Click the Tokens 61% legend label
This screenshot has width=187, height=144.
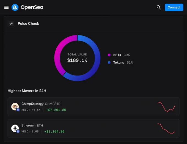[x=123, y=63]
